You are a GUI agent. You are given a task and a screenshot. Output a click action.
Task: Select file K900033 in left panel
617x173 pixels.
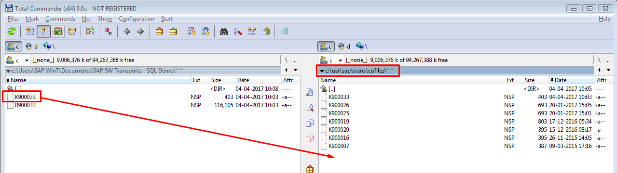pyautogui.click(x=25, y=97)
